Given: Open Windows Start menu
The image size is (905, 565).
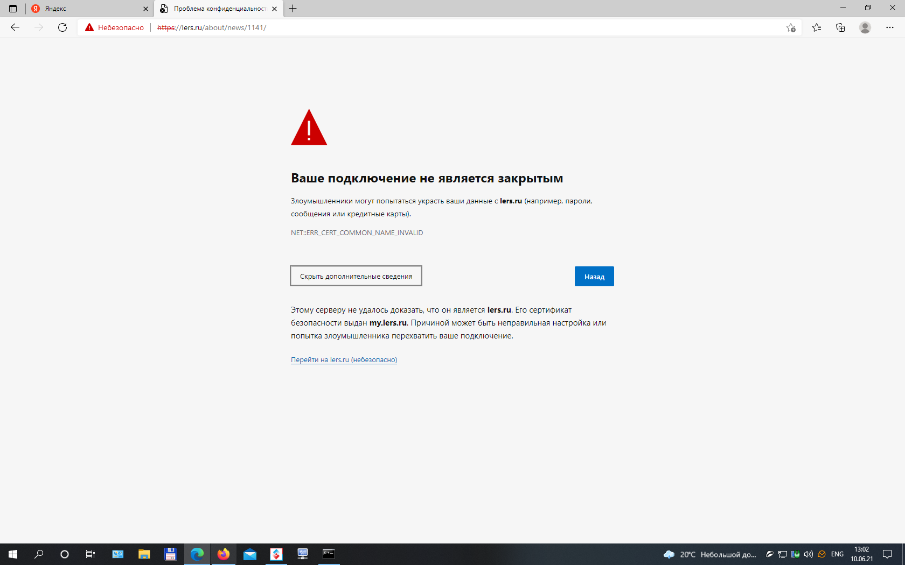Looking at the screenshot, I should click(13, 554).
